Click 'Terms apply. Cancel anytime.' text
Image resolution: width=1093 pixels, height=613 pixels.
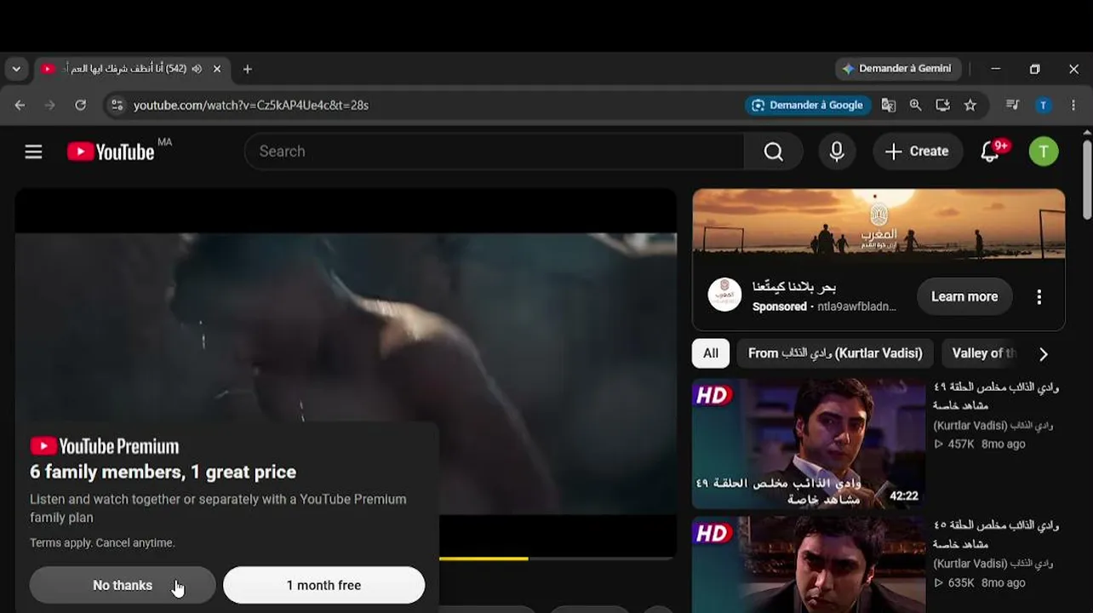coord(102,542)
